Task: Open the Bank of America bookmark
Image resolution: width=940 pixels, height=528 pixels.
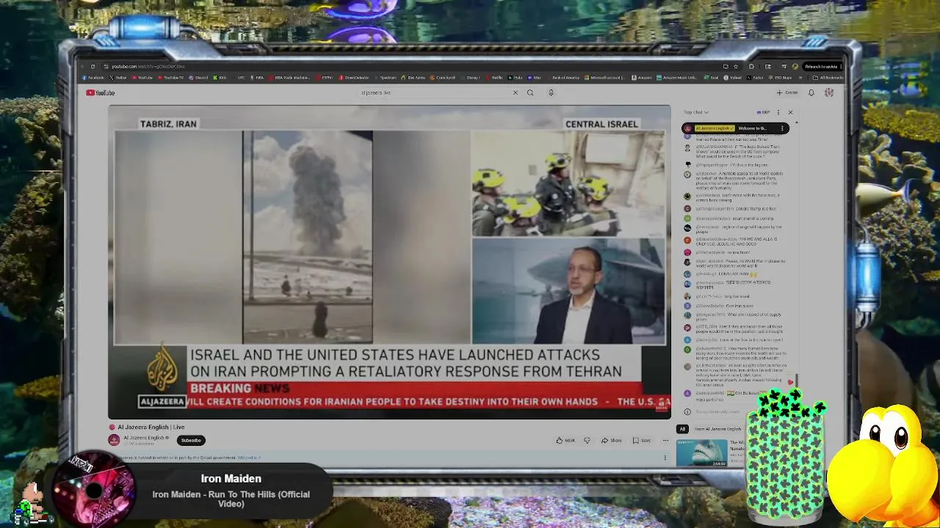Action: (x=563, y=78)
